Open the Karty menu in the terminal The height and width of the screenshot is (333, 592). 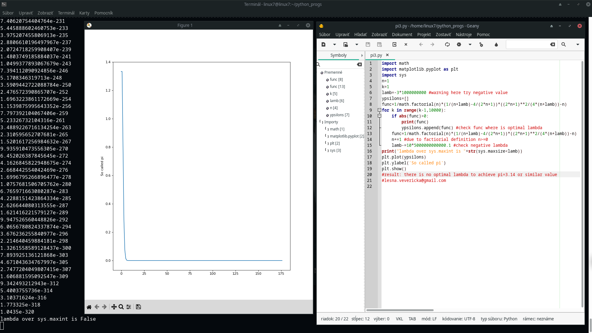84,13
